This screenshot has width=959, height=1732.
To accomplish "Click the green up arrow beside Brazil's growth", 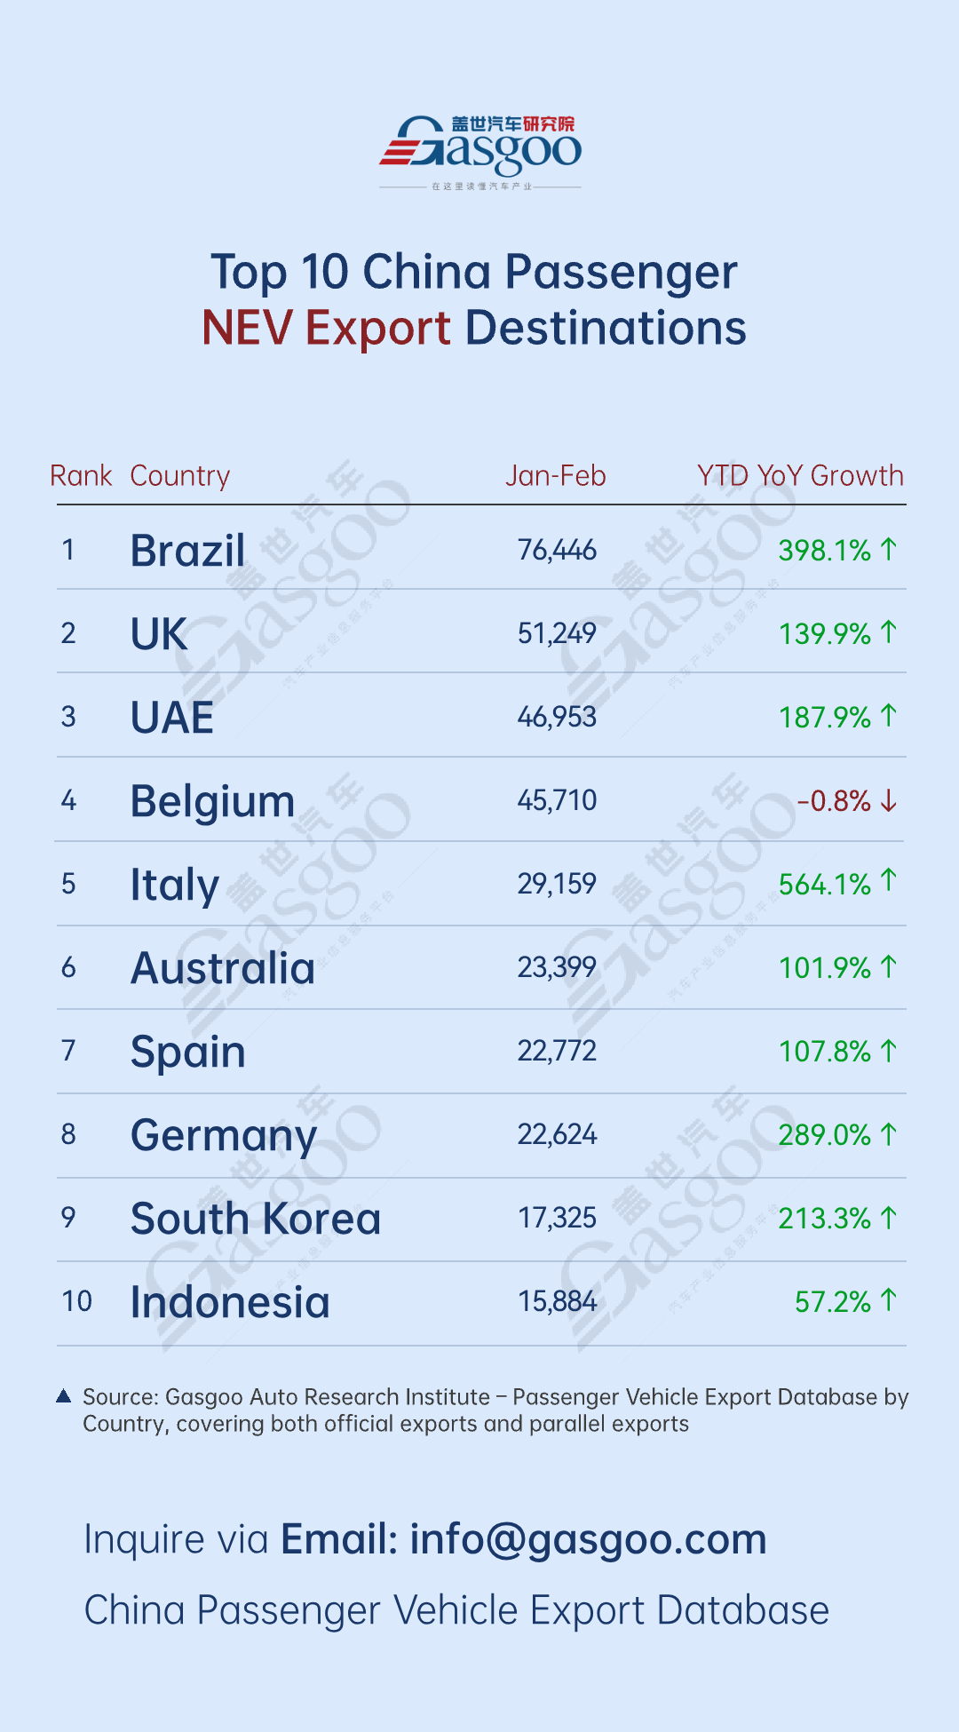I will [889, 550].
